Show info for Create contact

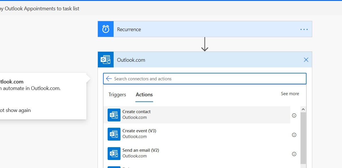(294, 115)
